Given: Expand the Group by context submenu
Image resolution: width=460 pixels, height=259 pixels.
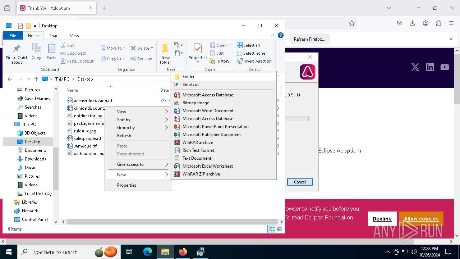Looking at the screenshot, I should [138, 128].
